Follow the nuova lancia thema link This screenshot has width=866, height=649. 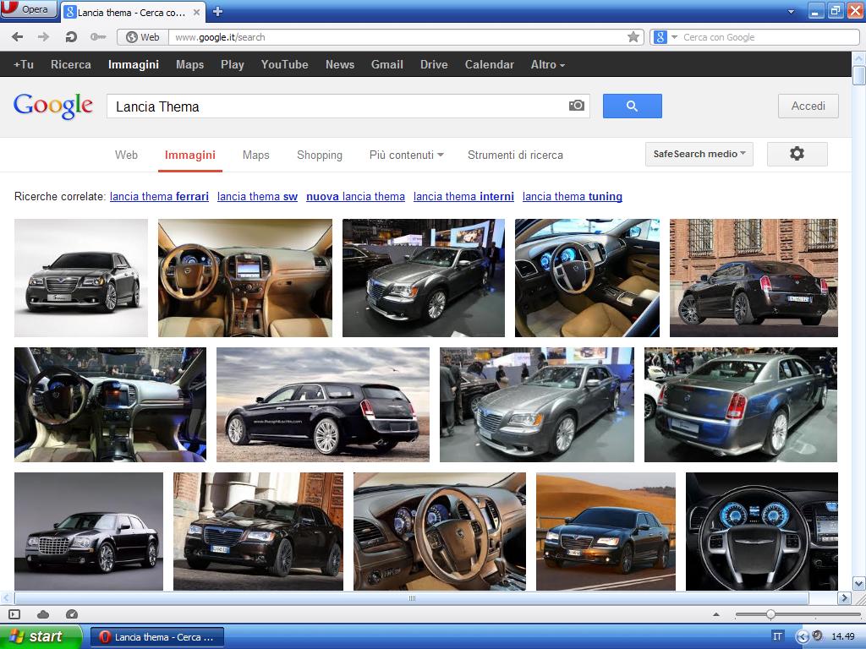[x=355, y=196]
